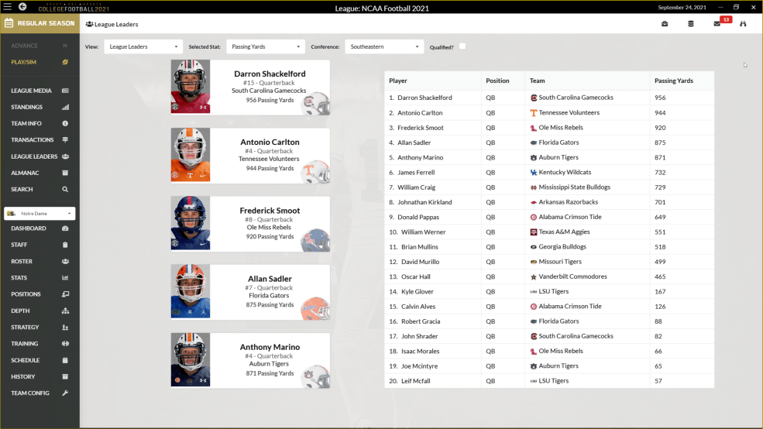Open the Notre Dame team selector
763x429 pixels.
pos(40,213)
